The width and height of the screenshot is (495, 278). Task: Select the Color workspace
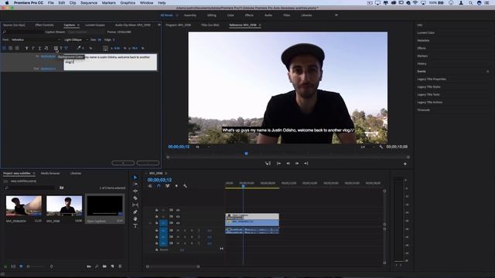(230, 15)
